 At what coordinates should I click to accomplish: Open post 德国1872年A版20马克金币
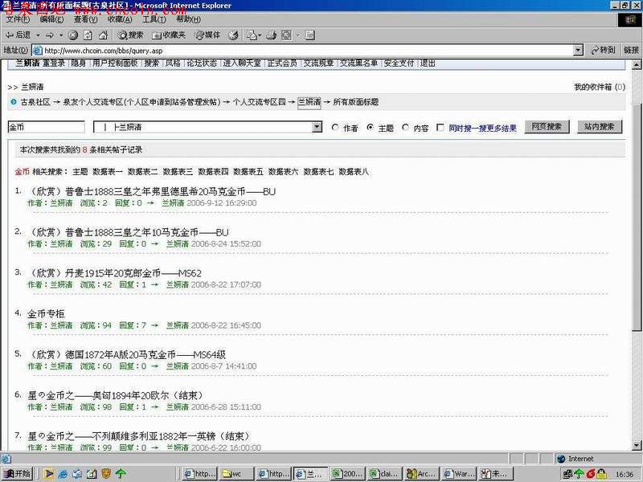[127, 355]
